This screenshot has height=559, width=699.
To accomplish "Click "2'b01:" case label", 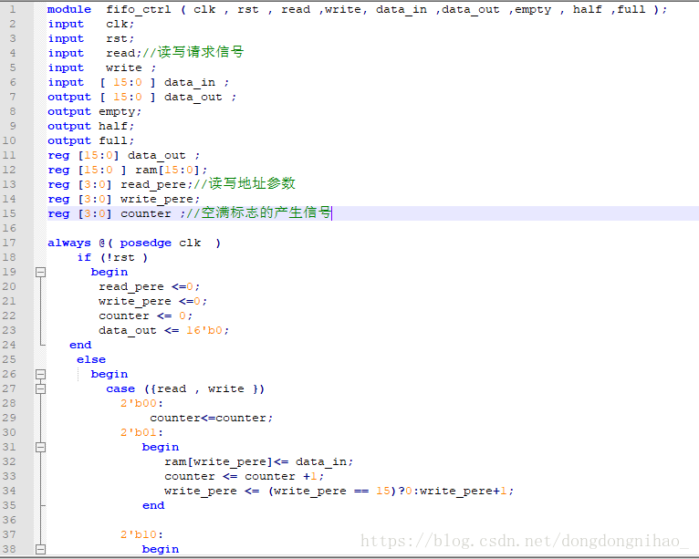I will point(141,432).
